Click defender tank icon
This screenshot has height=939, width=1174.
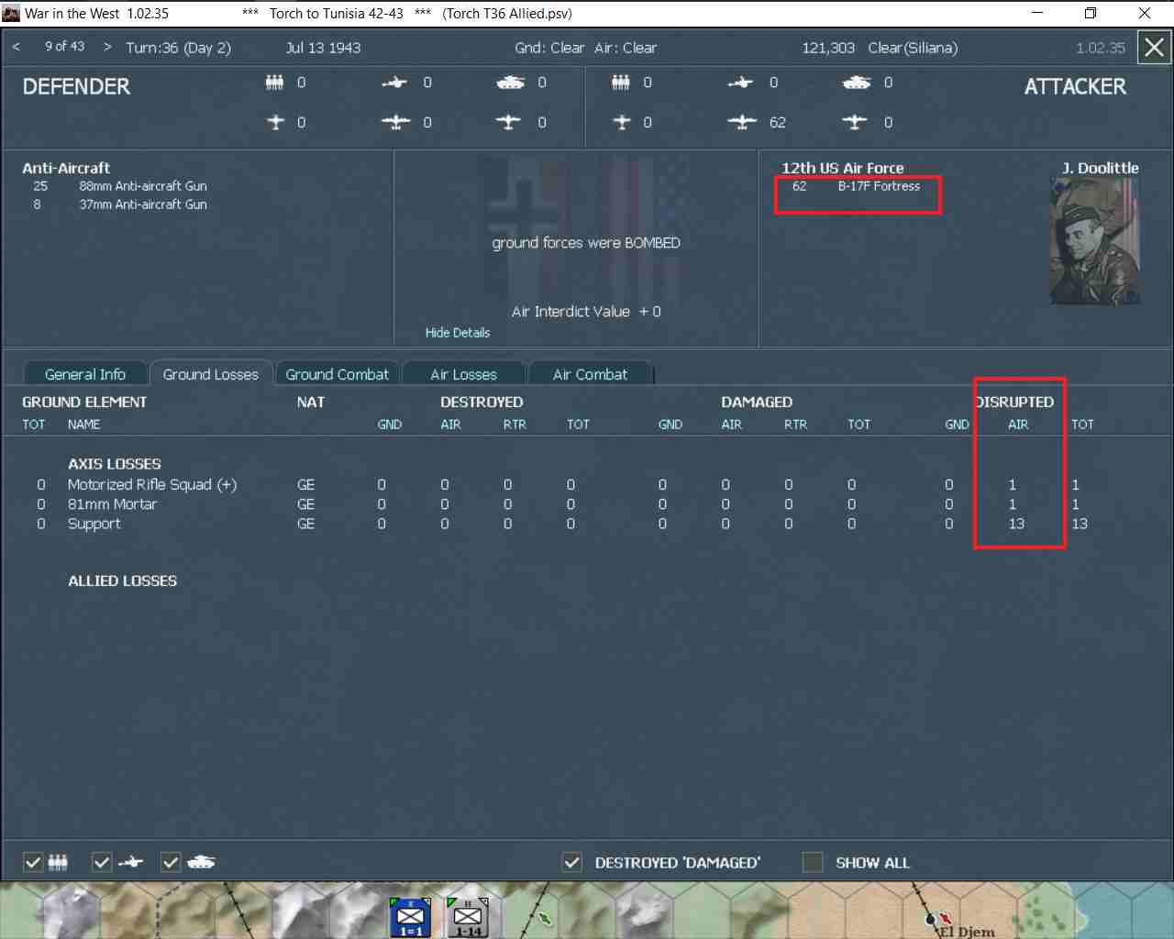point(510,83)
